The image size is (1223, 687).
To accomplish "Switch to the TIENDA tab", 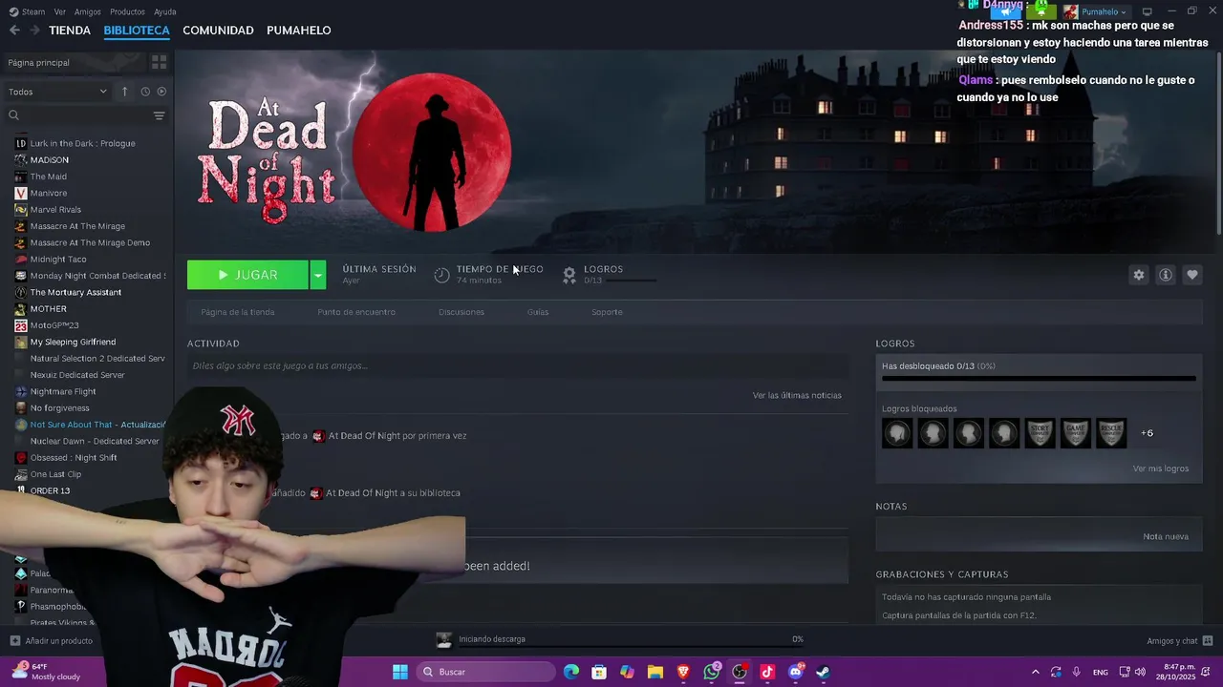I will [x=70, y=31].
